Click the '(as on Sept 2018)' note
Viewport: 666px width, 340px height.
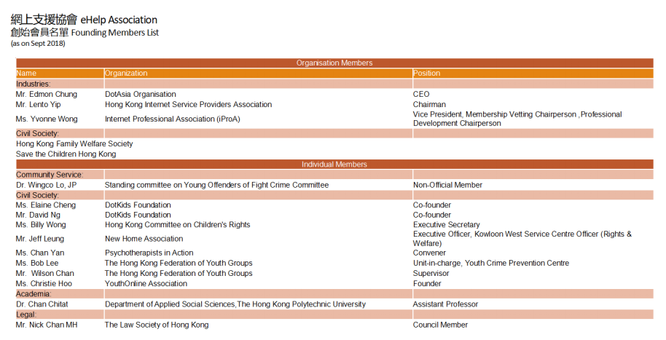click(x=38, y=43)
